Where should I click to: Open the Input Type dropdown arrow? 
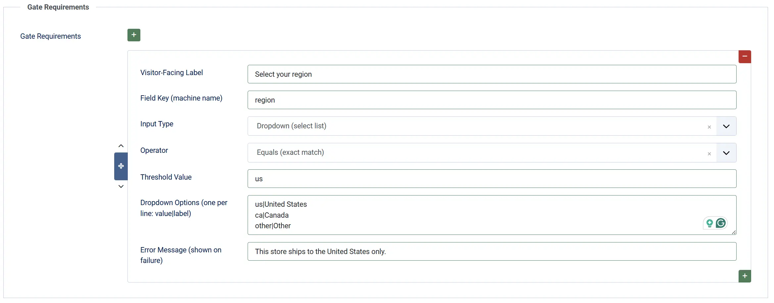click(x=726, y=126)
